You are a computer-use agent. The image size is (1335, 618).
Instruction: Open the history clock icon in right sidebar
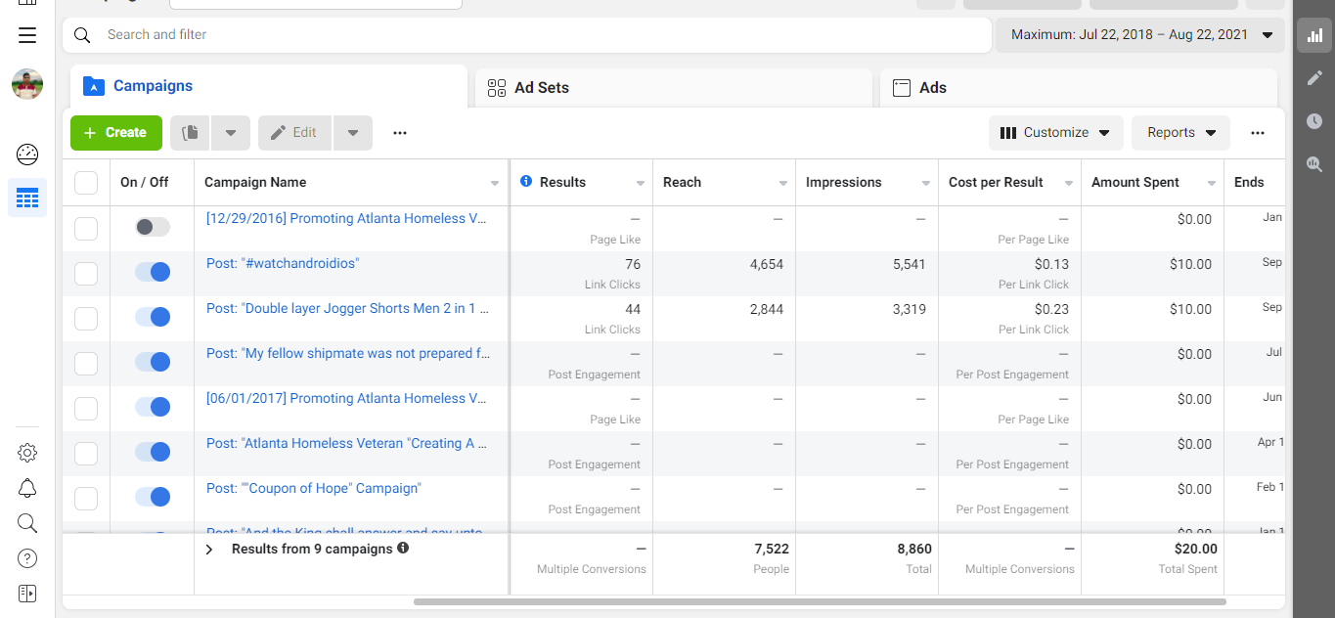[x=1313, y=121]
